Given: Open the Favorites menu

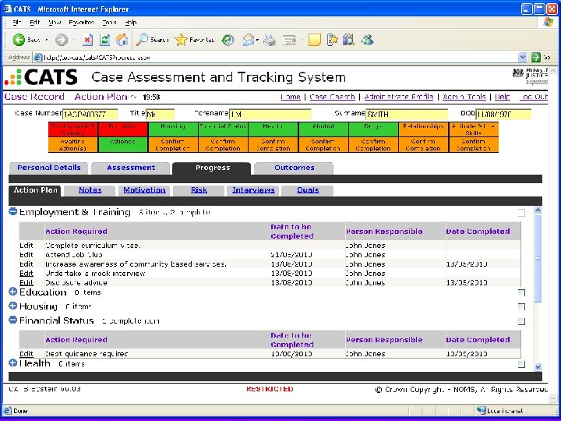Looking at the screenshot, I should pyautogui.click(x=81, y=22).
